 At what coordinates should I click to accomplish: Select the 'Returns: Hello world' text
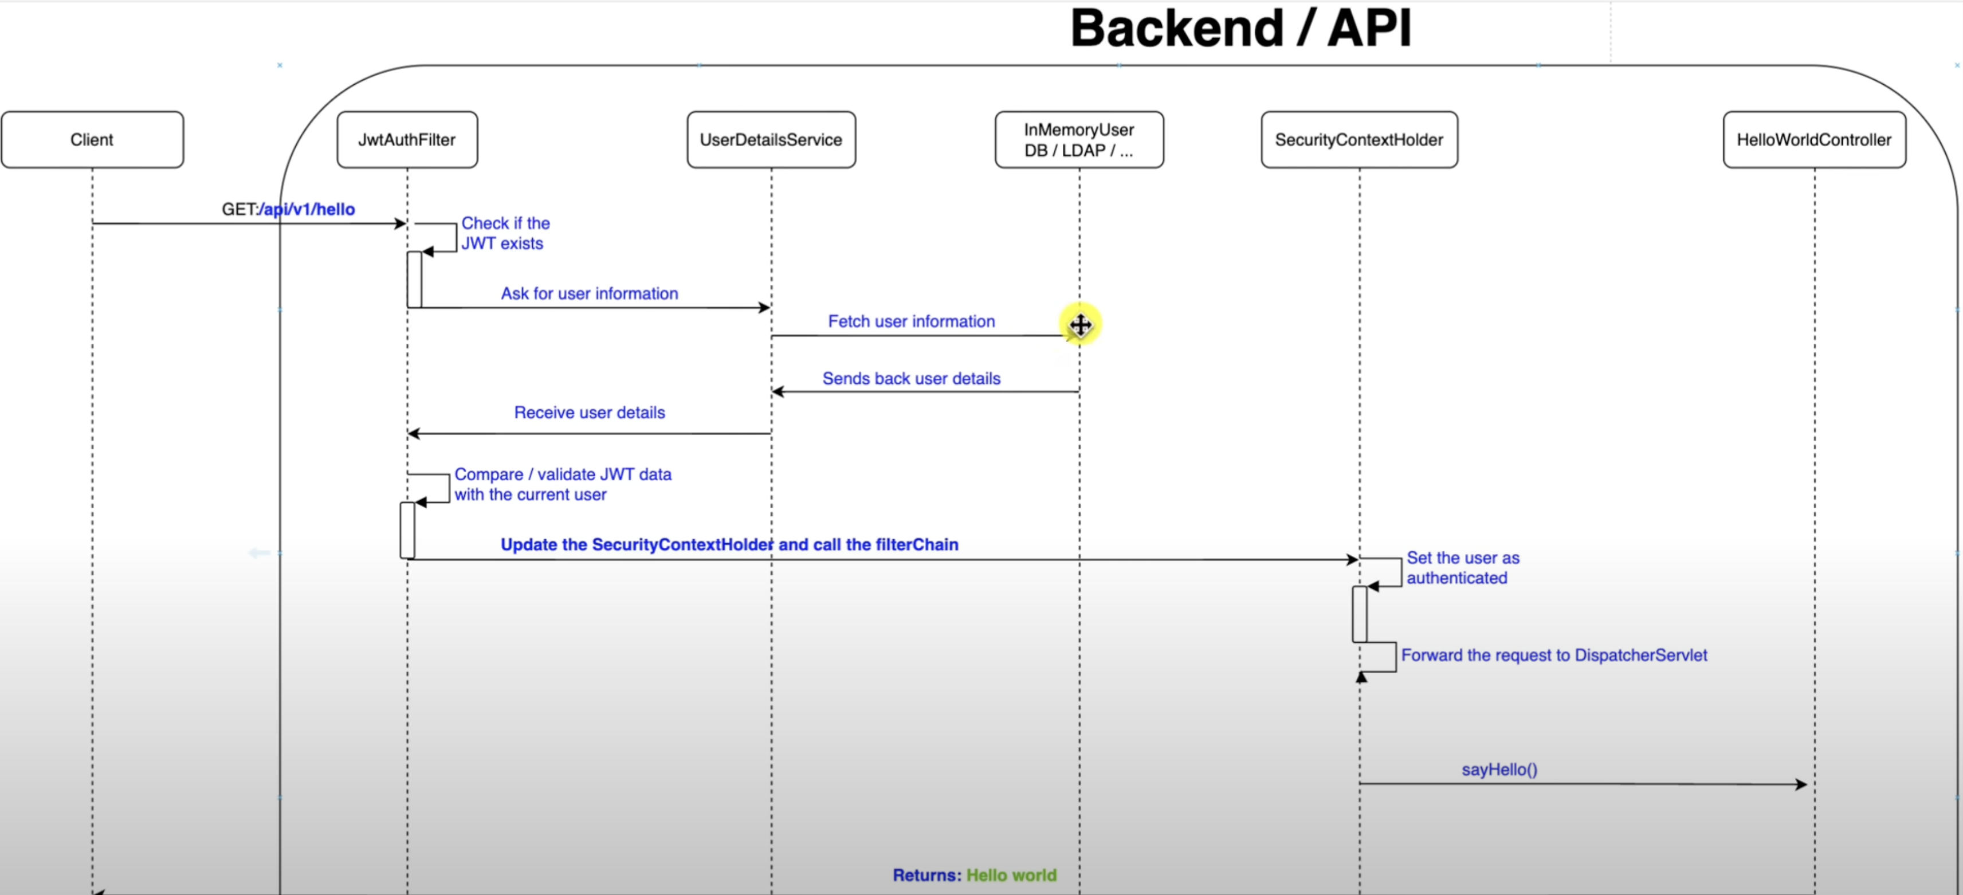tap(974, 875)
